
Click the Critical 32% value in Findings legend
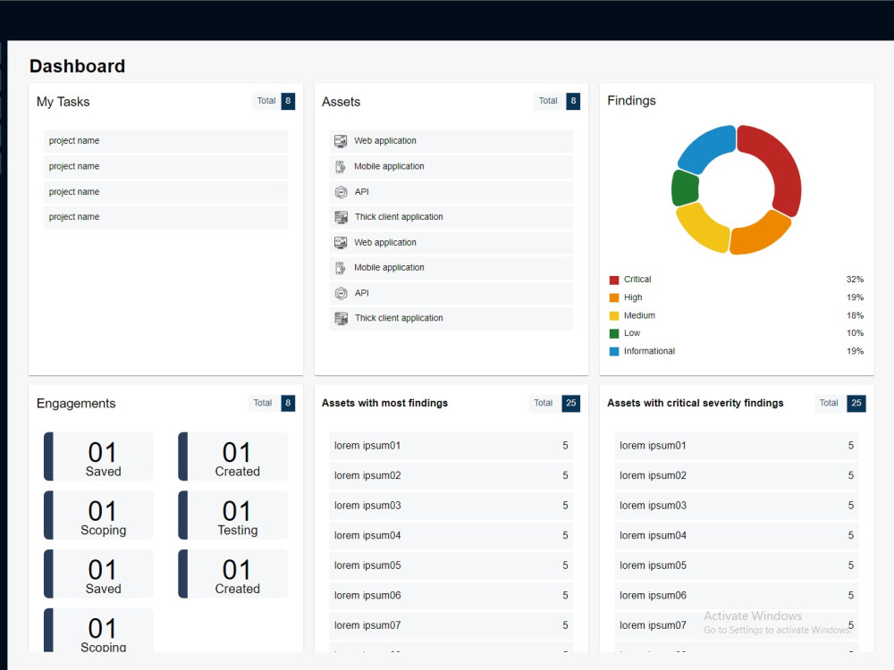click(x=855, y=280)
